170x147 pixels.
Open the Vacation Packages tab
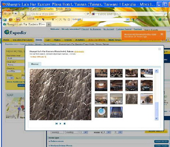22,40
